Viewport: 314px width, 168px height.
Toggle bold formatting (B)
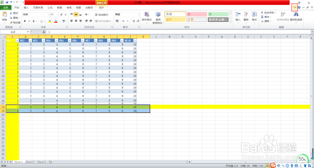pos(25,21)
